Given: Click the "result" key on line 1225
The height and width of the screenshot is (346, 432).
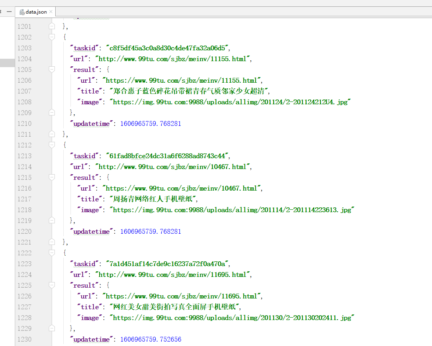Looking at the screenshot, I should click(x=84, y=285).
